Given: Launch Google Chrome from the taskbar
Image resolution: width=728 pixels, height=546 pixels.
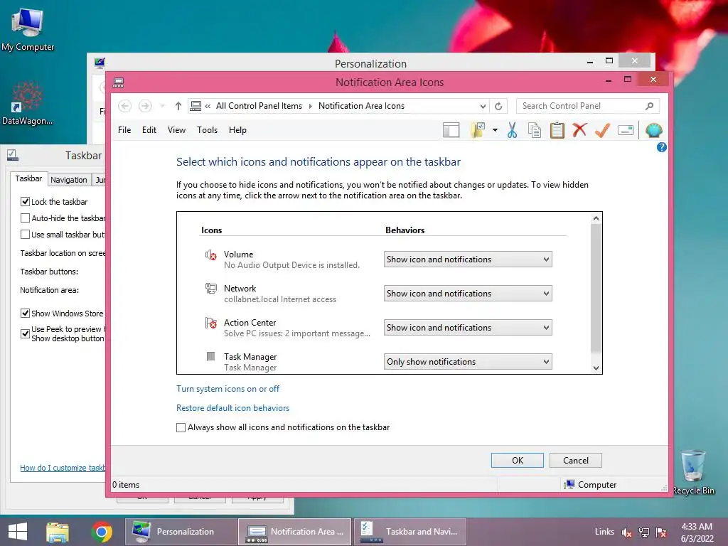Looking at the screenshot, I should point(102,532).
